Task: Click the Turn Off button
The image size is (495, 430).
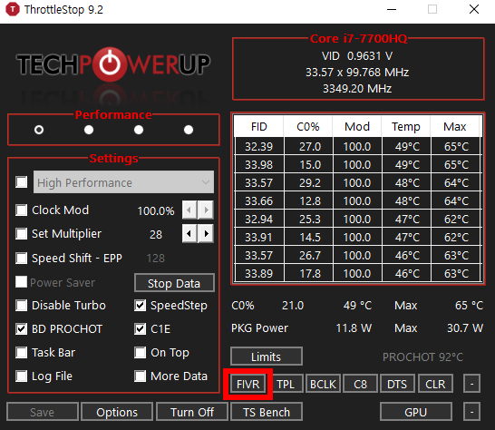Action: point(192,412)
